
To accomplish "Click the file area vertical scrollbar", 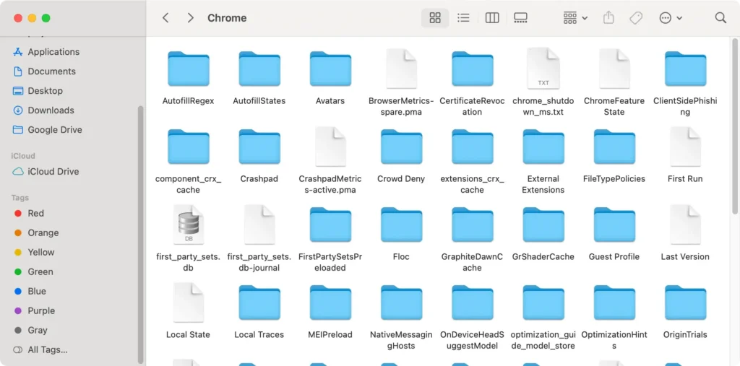I will coord(735,127).
